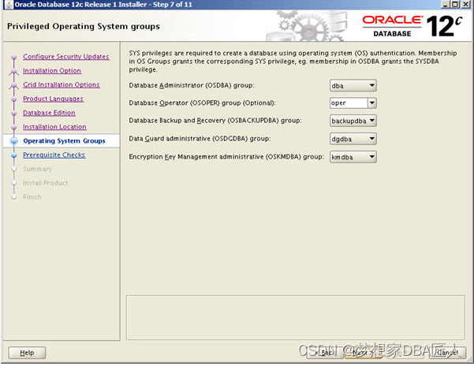Go to the Database Edition step
The height and width of the screenshot is (366, 474).
[x=49, y=113]
